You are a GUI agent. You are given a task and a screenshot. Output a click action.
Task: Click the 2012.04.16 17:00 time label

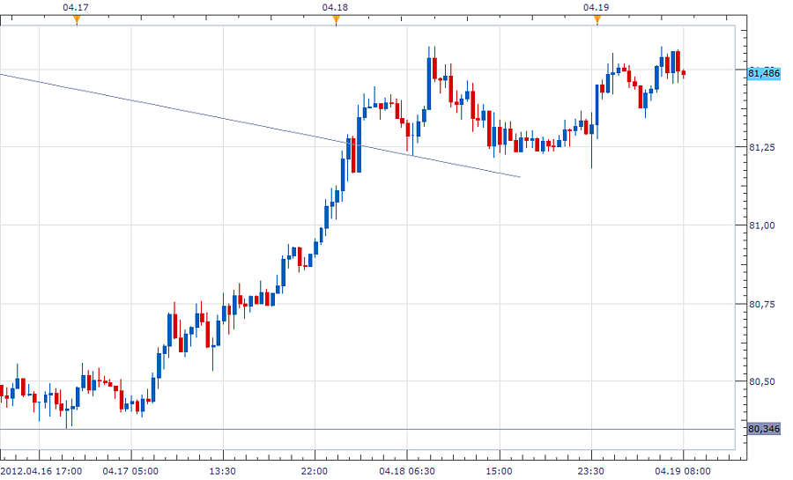42,471
